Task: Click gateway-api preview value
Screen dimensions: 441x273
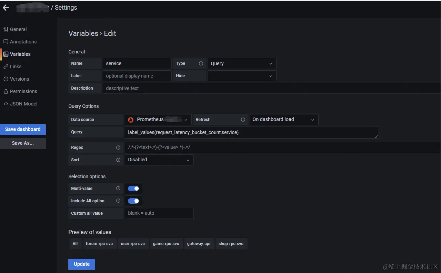Action: 199,244
